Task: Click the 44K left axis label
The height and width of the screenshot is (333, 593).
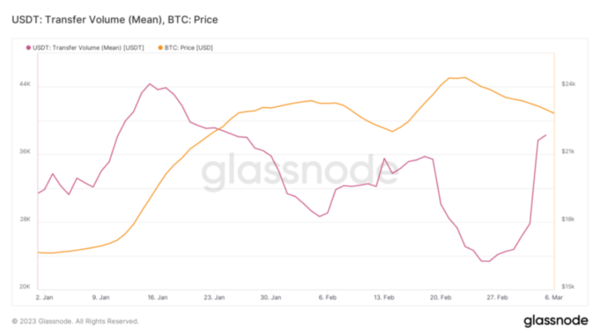Action: [24, 83]
